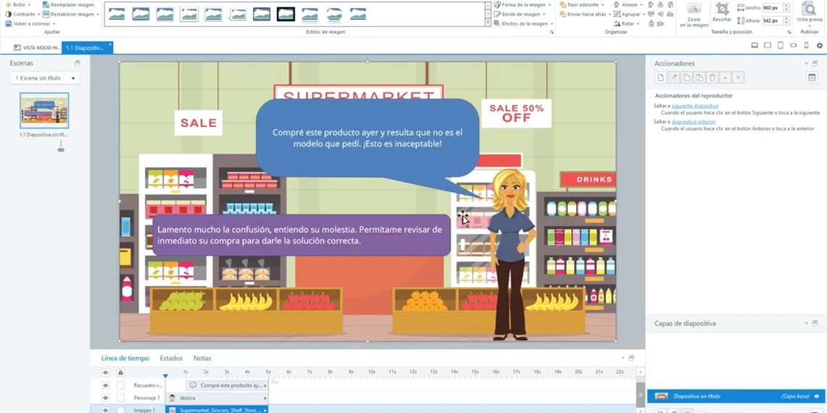The image size is (827, 413).
Task: Click the Reemplazar imagen button
Action: [x=69, y=4]
